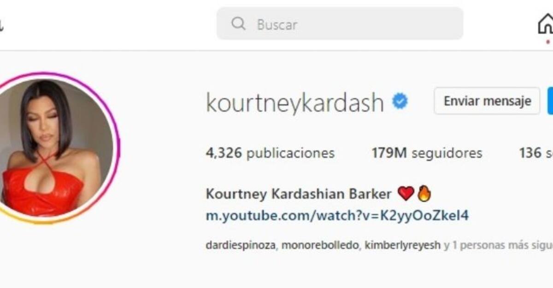Select the 4,326 publicaciones count
Screen dimensions: 553x288
270,153
